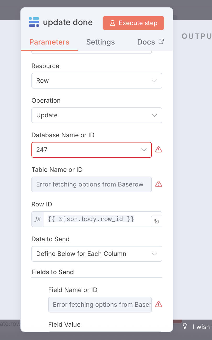This screenshot has height=340, width=212.
Task: Open the Resource dropdown showing Row
Action: (x=97, y=81)
